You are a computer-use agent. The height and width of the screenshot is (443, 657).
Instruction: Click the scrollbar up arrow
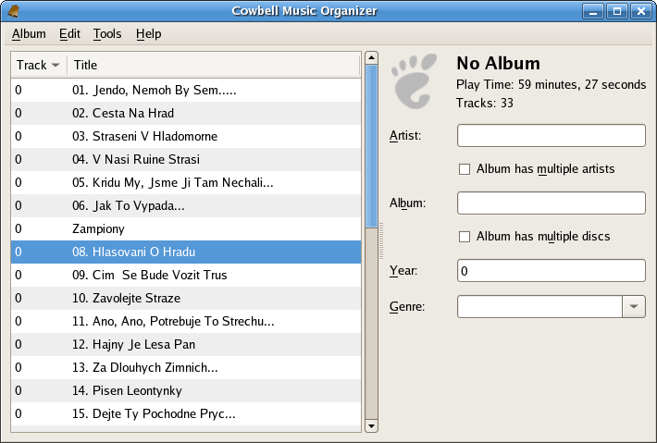[371, 57]
